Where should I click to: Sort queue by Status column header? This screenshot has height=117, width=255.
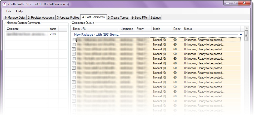click(211, 29)
